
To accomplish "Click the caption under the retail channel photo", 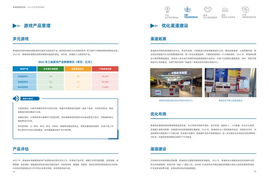I will (231, 100).
